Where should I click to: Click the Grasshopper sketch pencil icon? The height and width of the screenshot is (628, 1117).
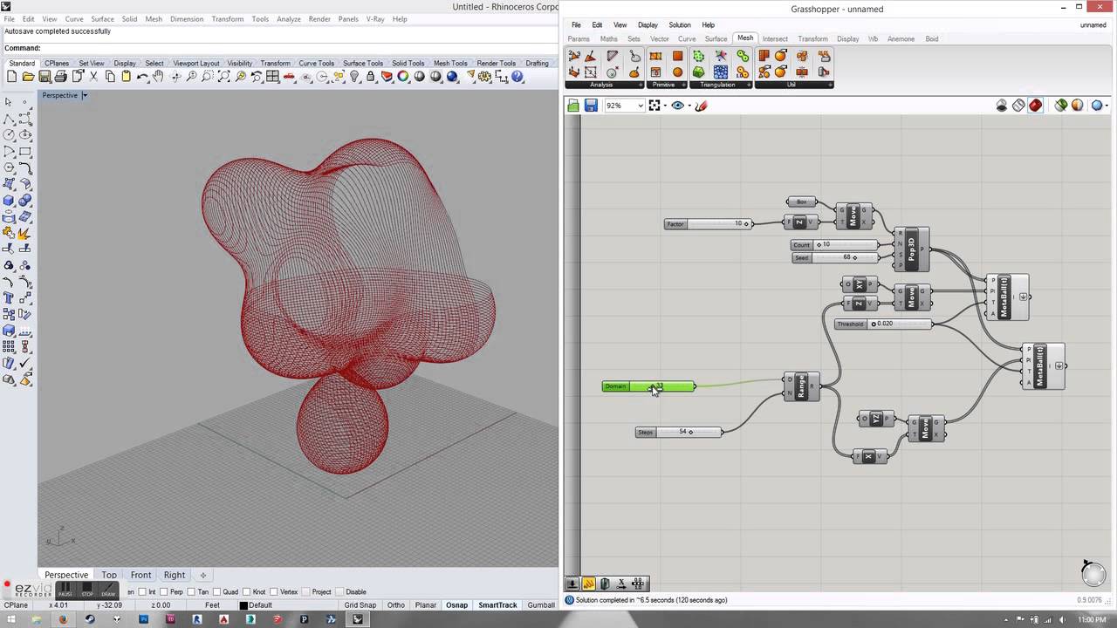(701, 106)
